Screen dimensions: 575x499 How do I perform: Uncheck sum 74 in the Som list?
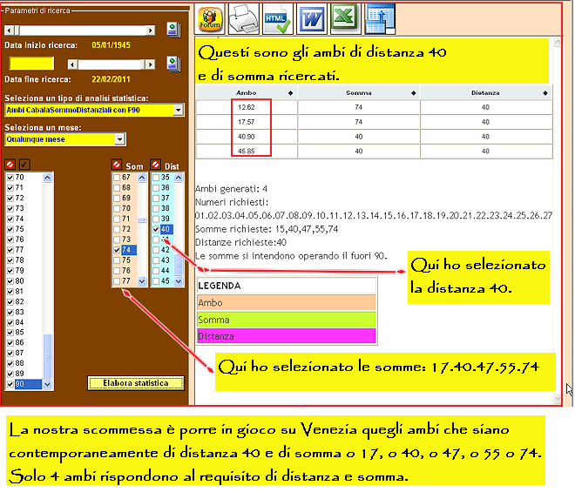[118, 250]
